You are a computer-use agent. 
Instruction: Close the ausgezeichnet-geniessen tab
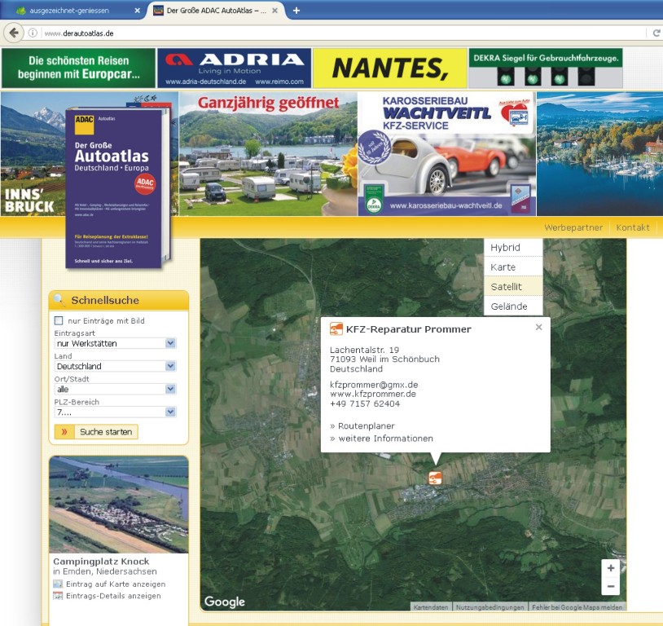(x=137, y=11)
